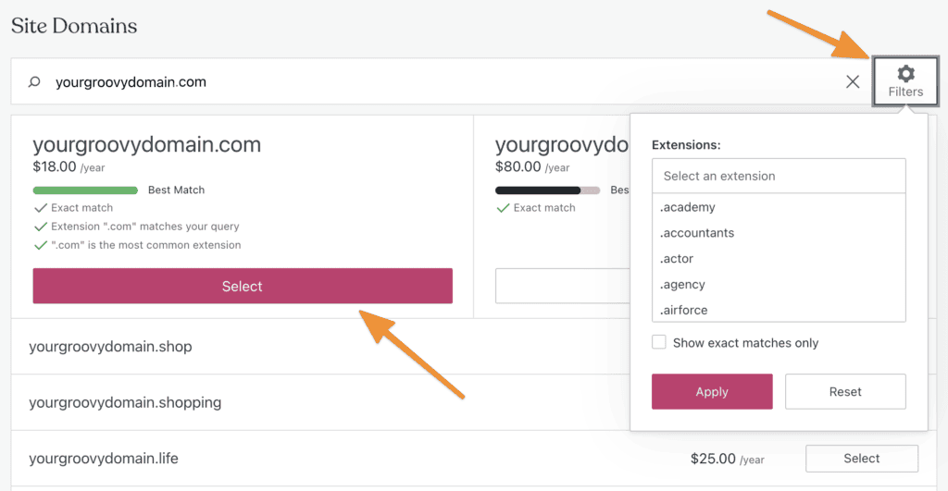Clear the domain search with the X icon
This screenshot has height=491, width=948.
click(x=853, y=82)
